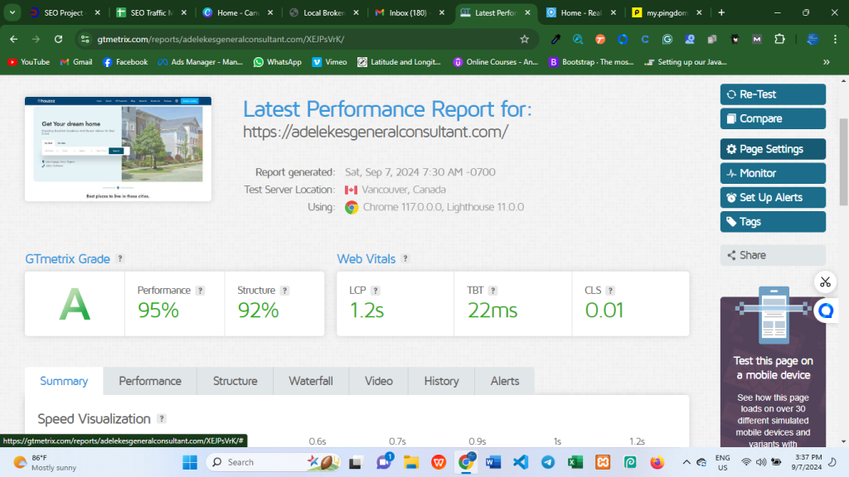Open the clock and date in taskbar
The image size is (849, 477).
[806, 462]
